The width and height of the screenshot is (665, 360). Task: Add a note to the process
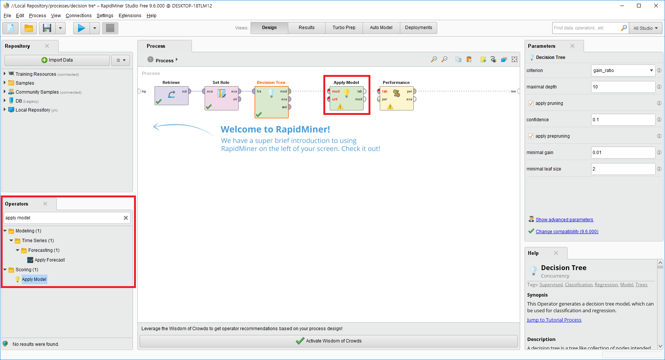(x=483, y=59)
